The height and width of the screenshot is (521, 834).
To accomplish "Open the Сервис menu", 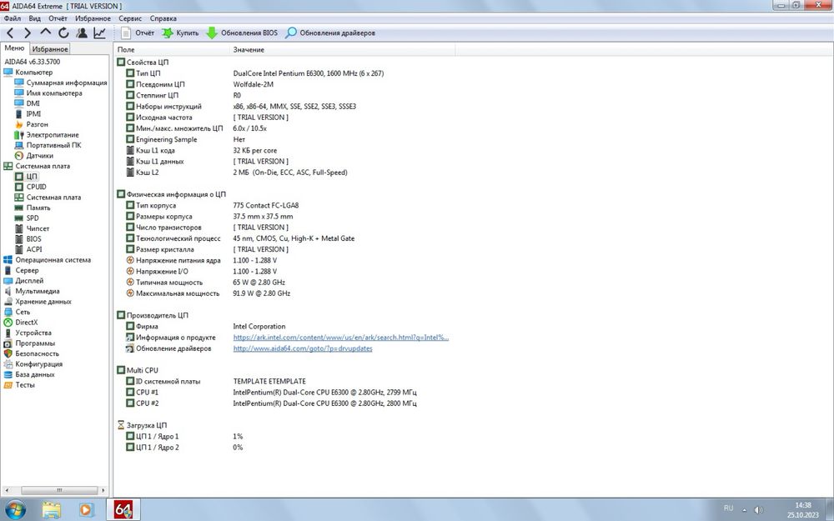I will point(130,18).
